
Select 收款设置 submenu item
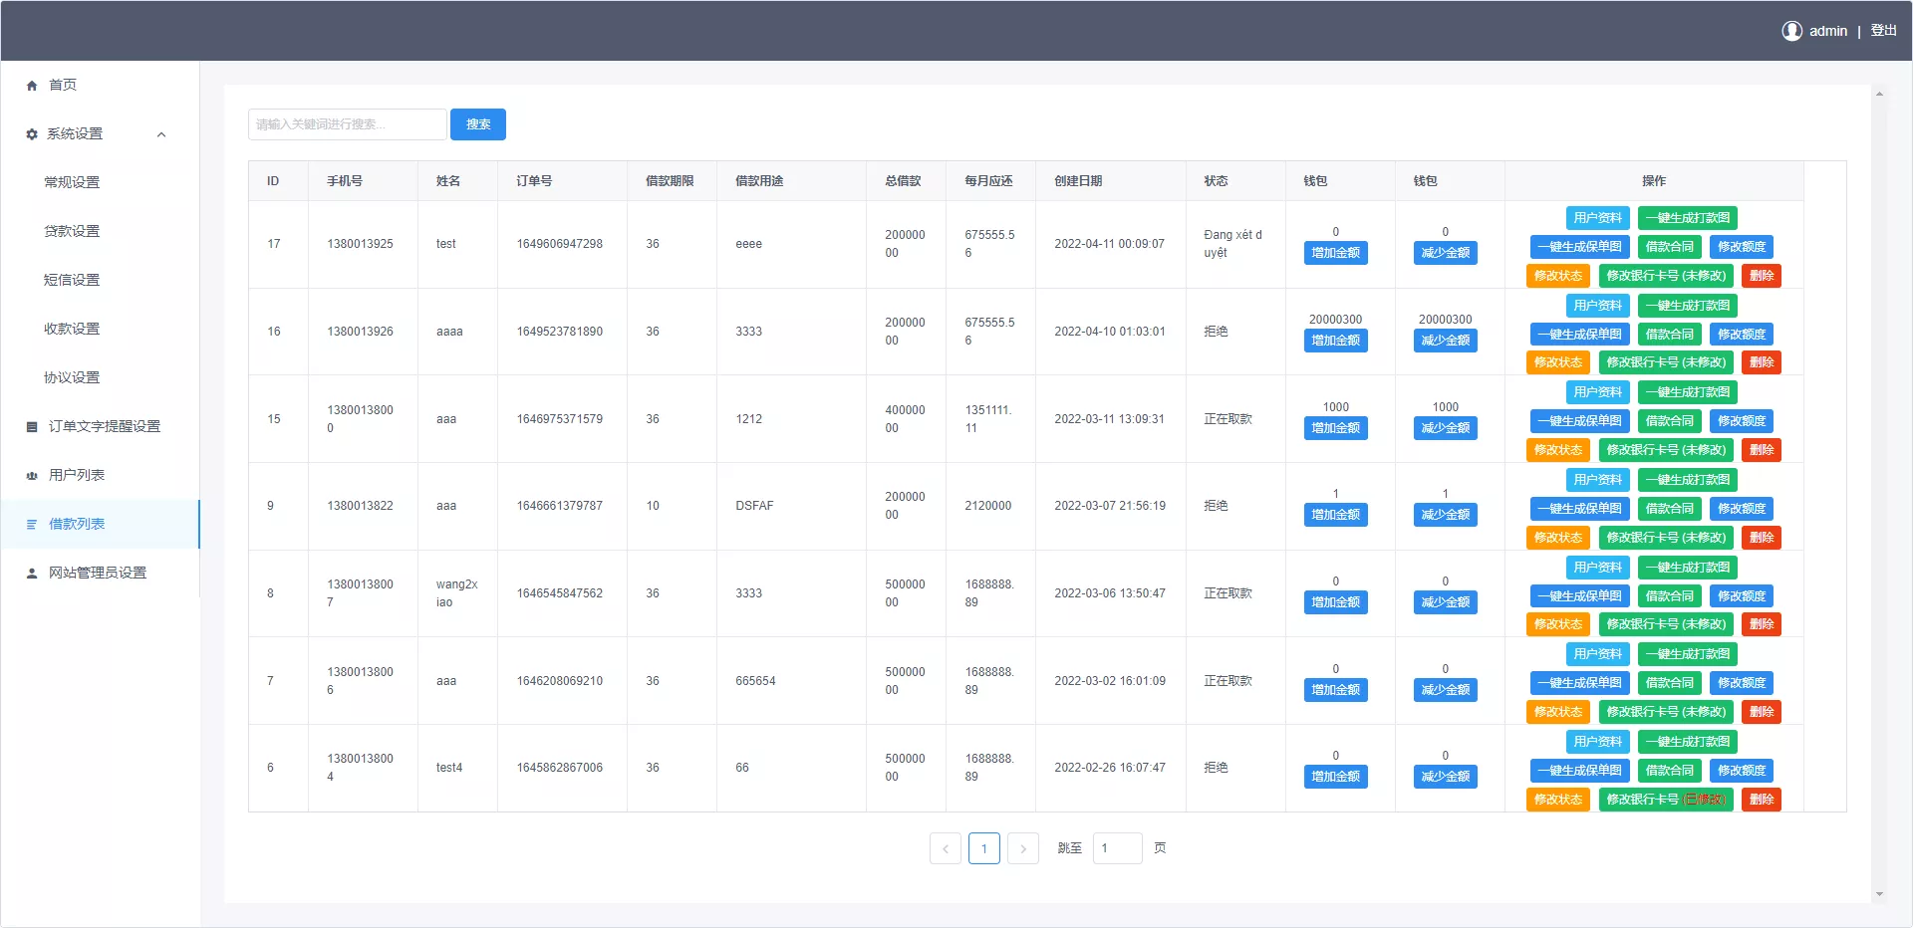(72, 329)
